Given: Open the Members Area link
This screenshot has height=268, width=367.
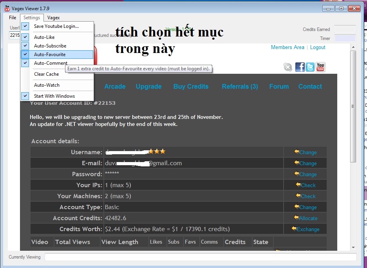Looking at the screenshot, I should pyautogui.click(x=287, y=47).
